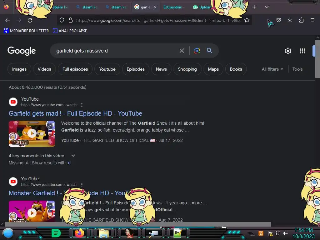Screen dimensions: 320x240
Task: View site security lock information
Action: point(71,20)
